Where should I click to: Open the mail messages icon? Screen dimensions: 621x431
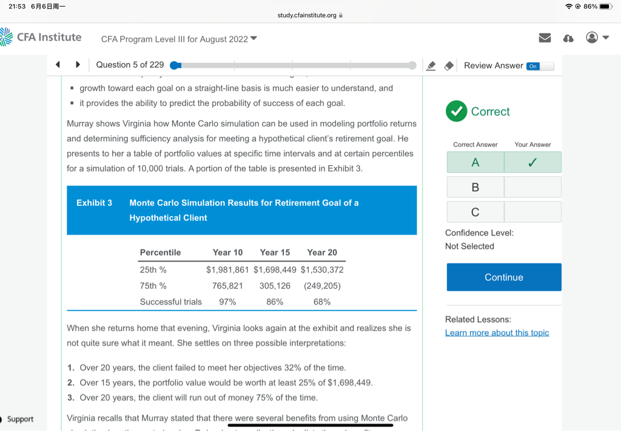pyautogui.click(x=545, y=38)
